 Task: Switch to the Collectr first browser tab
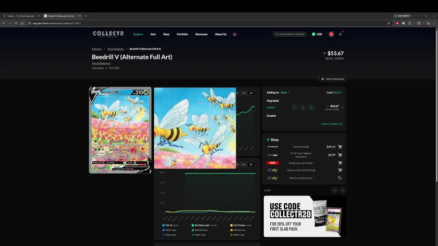[x=21, y=16]
